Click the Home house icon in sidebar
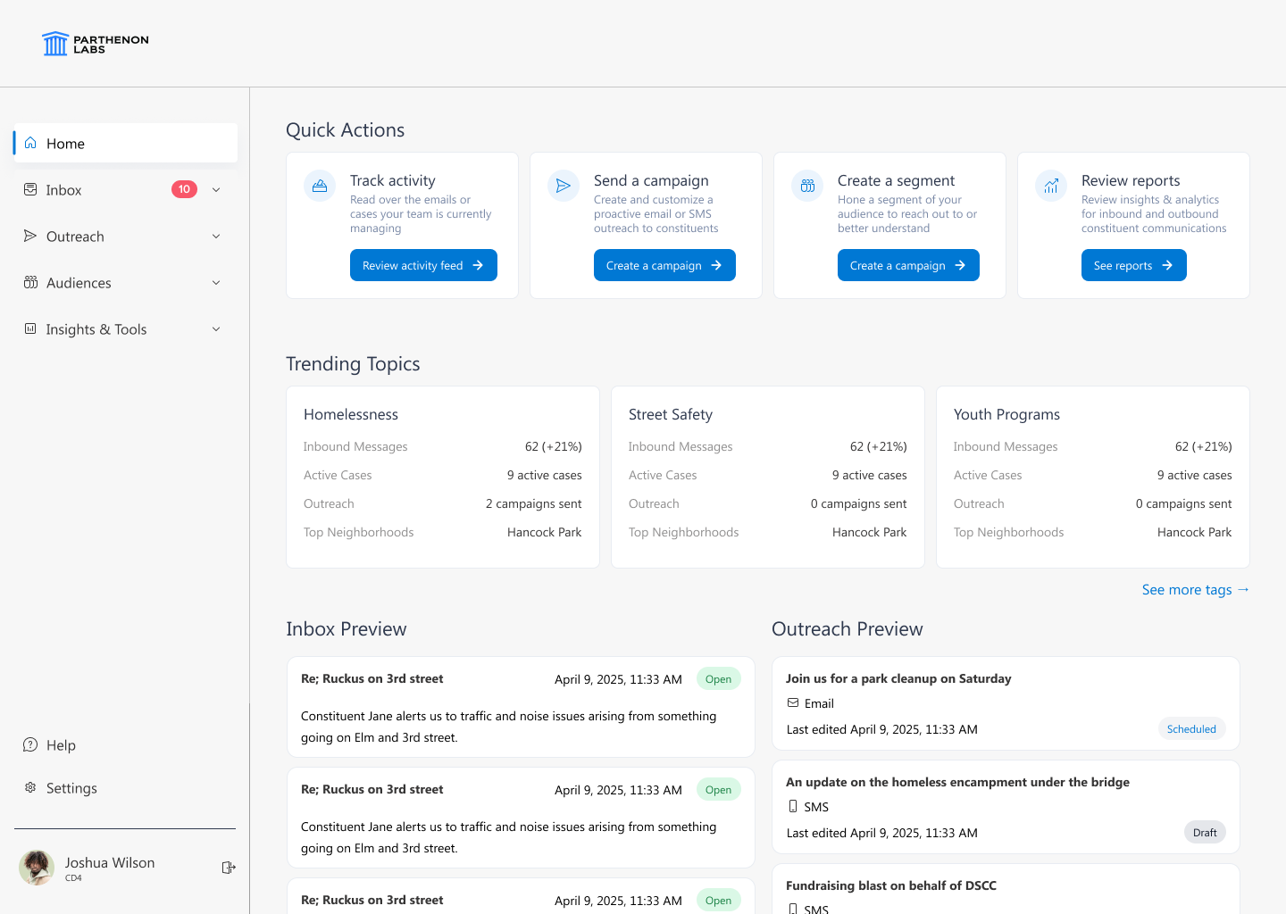The width and height of the screenshot is (1286, 914). click(30, 143)
